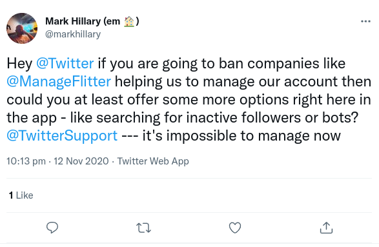Retweet this post using the retweet icon
This screenshot has height=247, width=379.
point(143,228)
